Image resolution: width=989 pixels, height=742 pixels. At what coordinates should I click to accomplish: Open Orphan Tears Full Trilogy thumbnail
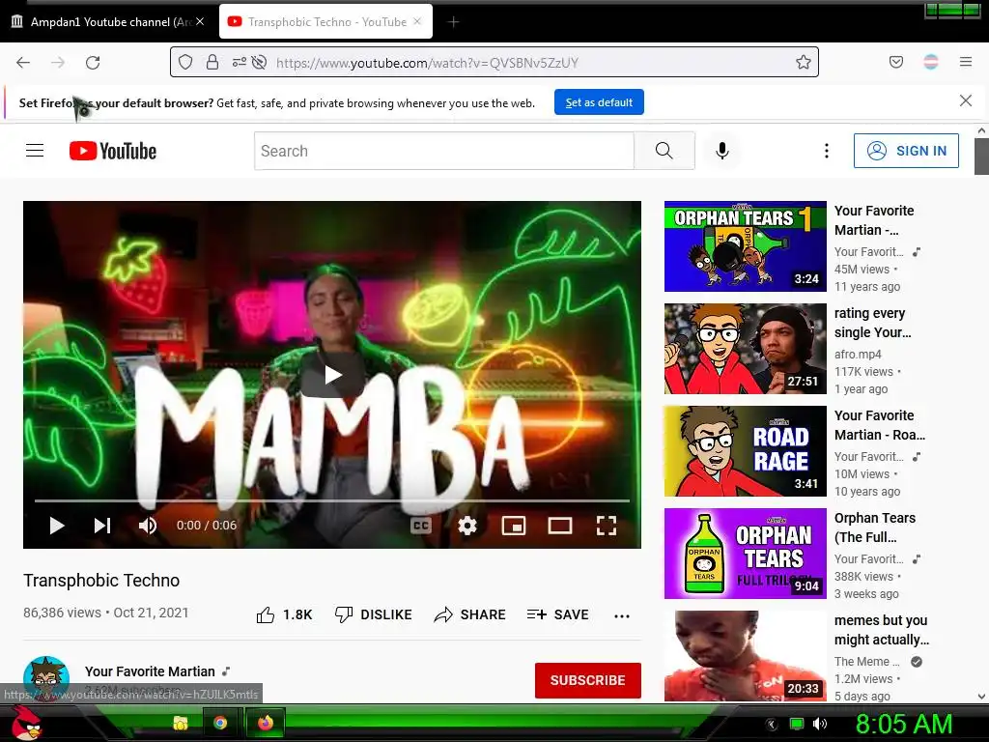(745, 554)
